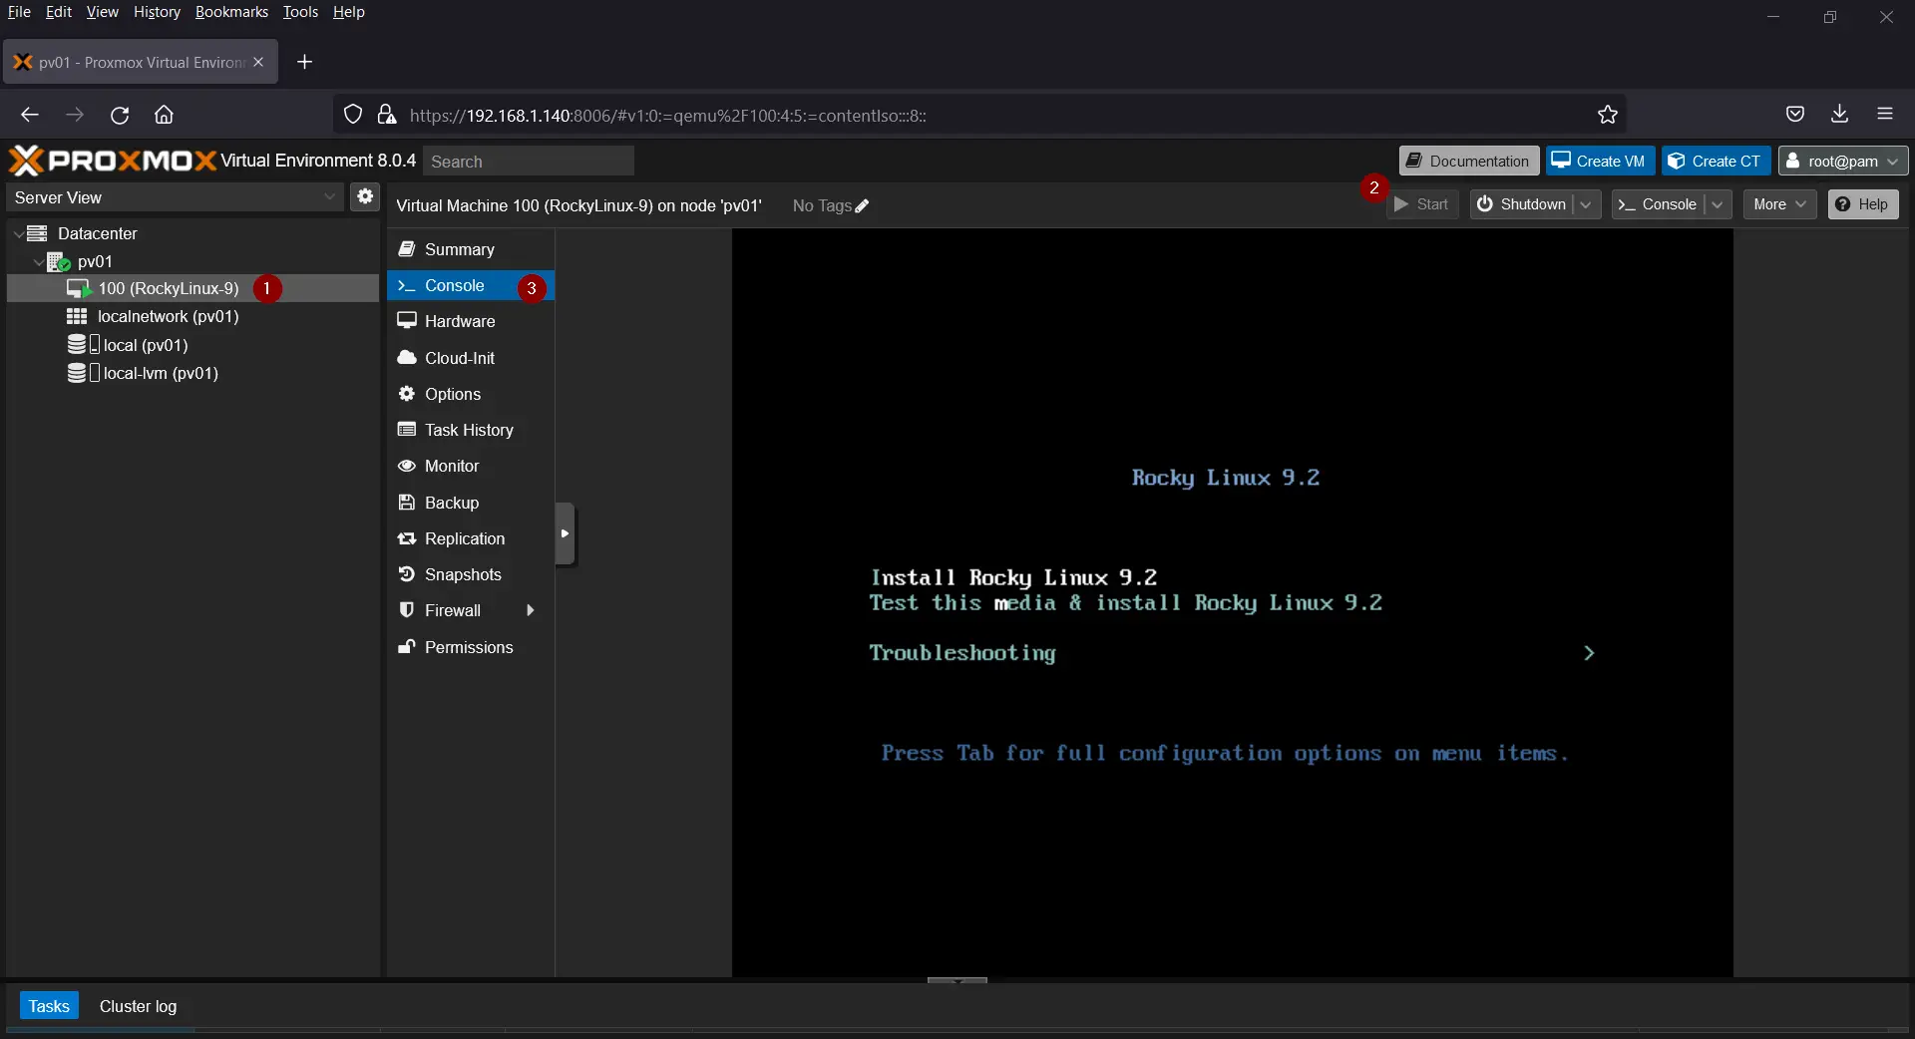
Task: Open the browser Edit menu
Action: pyautogui.click(x=59, y=12)
